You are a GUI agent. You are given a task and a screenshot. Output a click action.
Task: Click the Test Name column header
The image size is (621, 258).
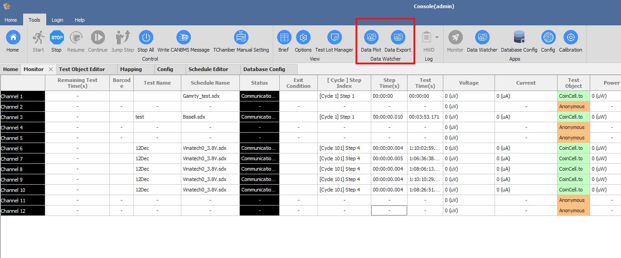157,83
